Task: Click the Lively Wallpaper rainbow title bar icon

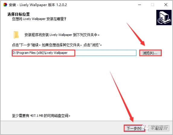Action: [5, 5]
